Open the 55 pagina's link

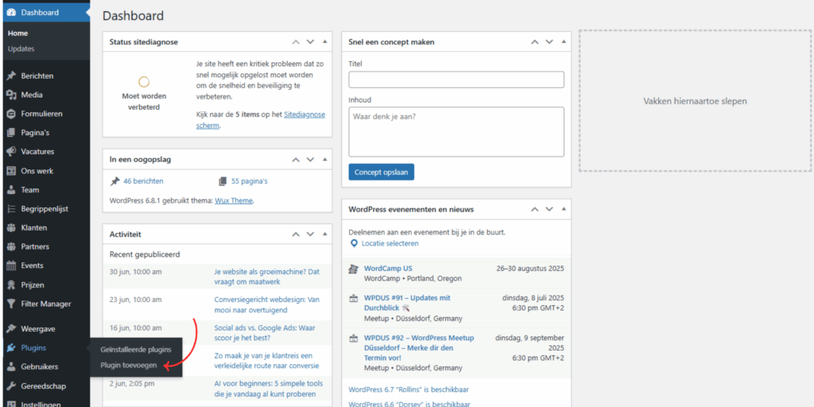(249, 181)
